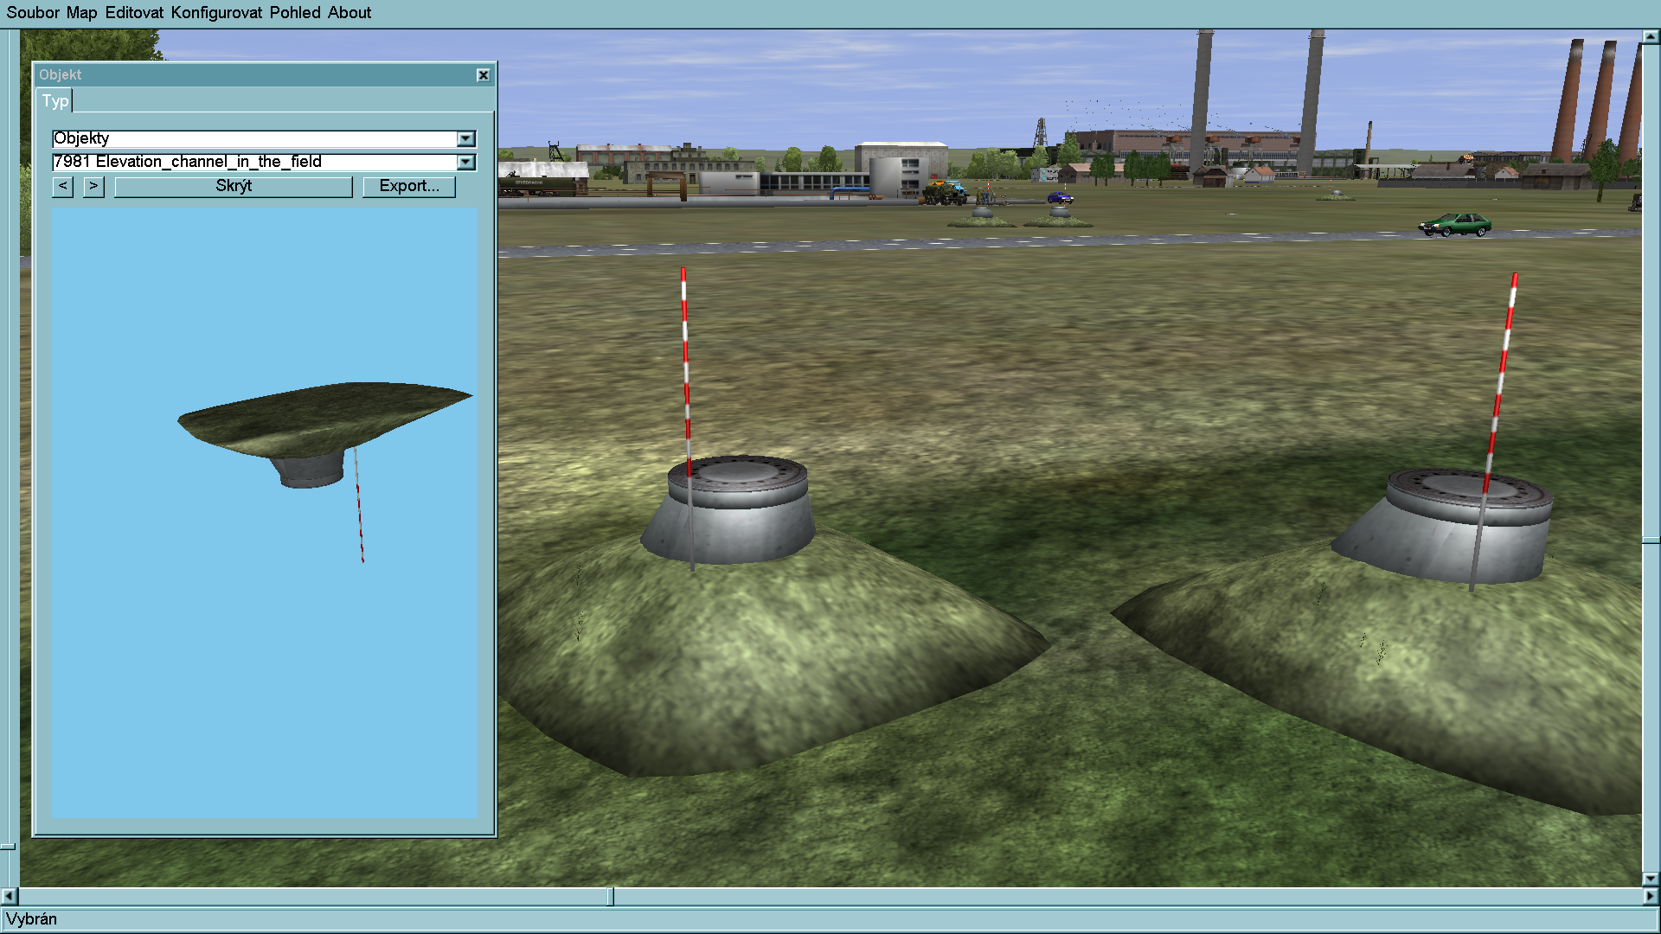Select the Typ tab

(x=55, y=101)
